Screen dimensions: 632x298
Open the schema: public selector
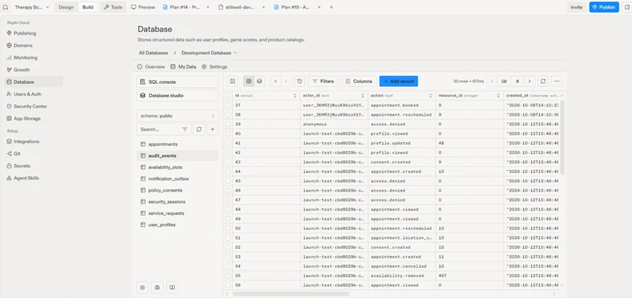pos(177,116)
